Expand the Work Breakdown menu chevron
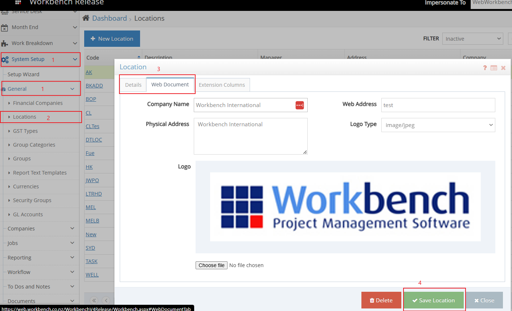Screen dimensions: 512x311 [x=75, y=43]
